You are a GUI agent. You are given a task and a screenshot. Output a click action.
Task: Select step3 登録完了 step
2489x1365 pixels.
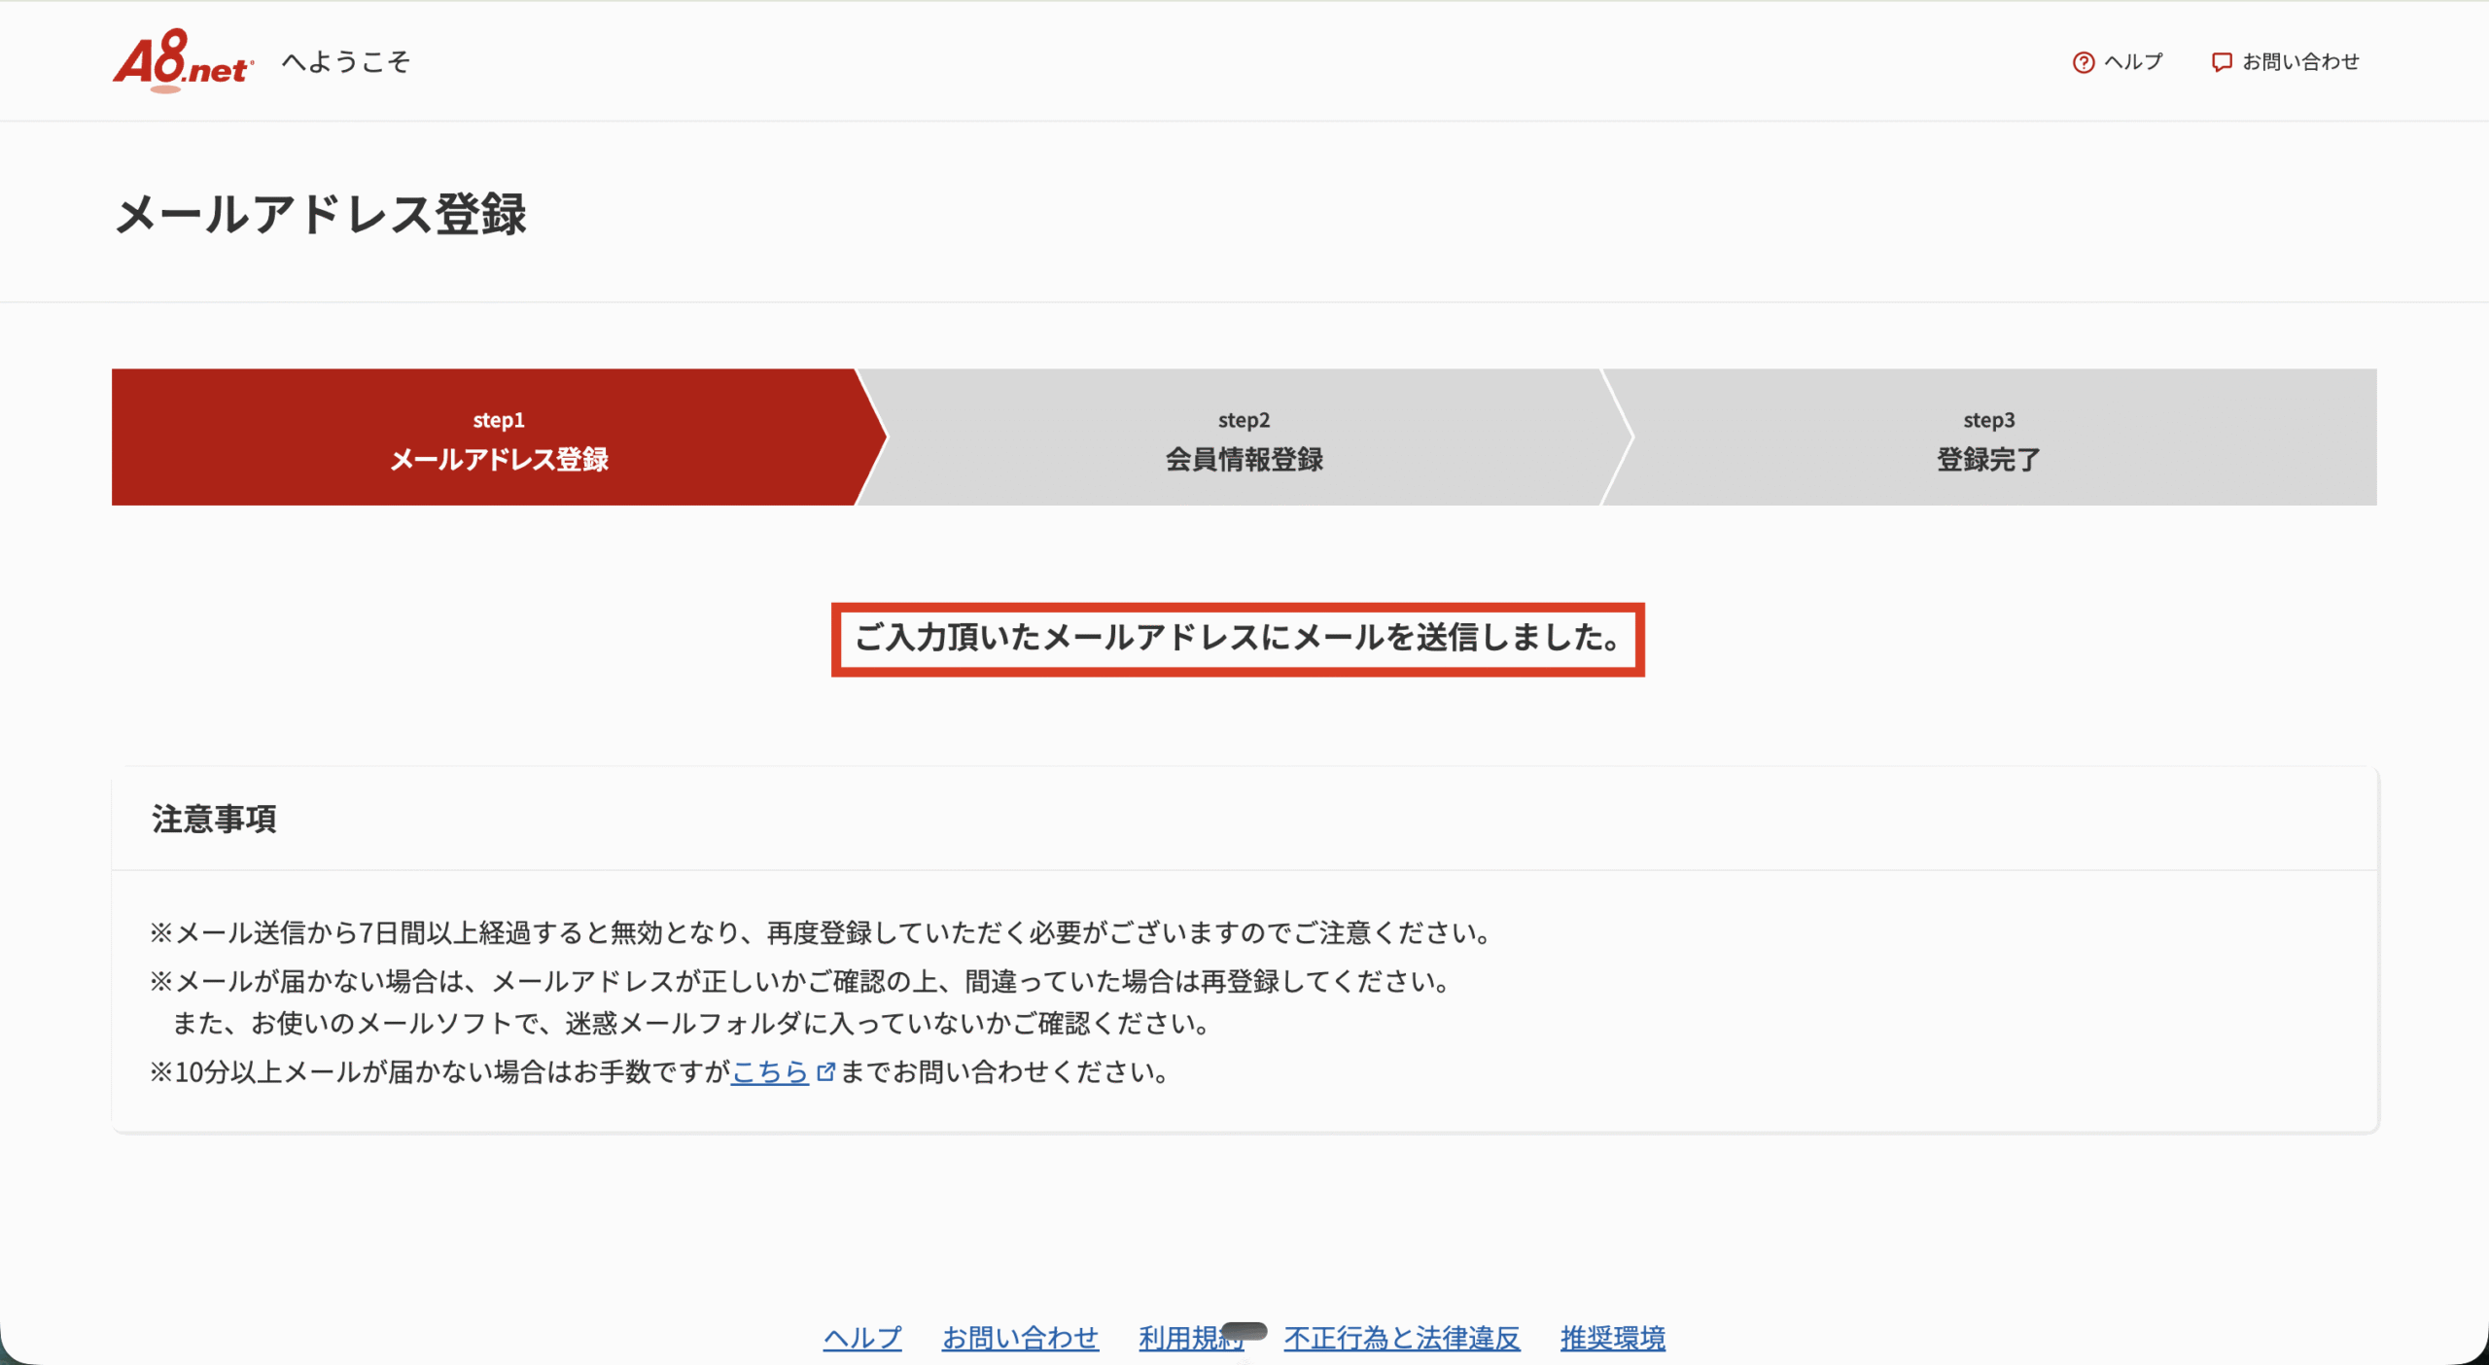coord(1989,437)
